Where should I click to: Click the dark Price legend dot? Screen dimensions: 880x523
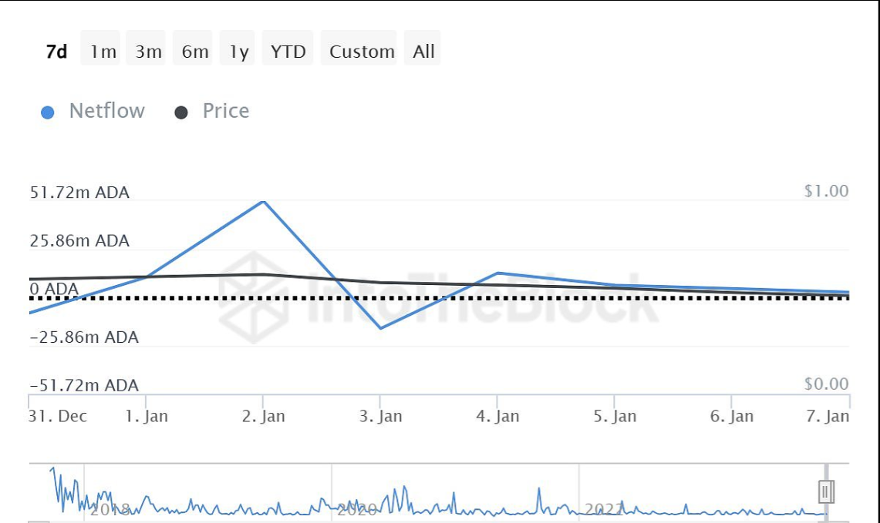pos(181,112)
